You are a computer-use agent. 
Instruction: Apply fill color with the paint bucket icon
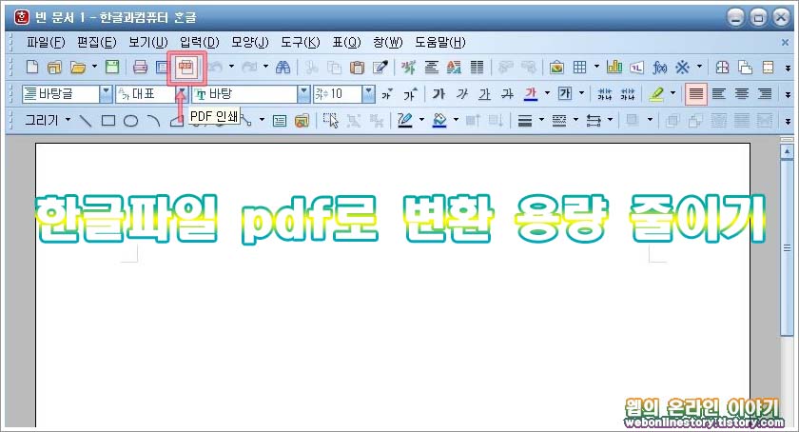(439, 121)
